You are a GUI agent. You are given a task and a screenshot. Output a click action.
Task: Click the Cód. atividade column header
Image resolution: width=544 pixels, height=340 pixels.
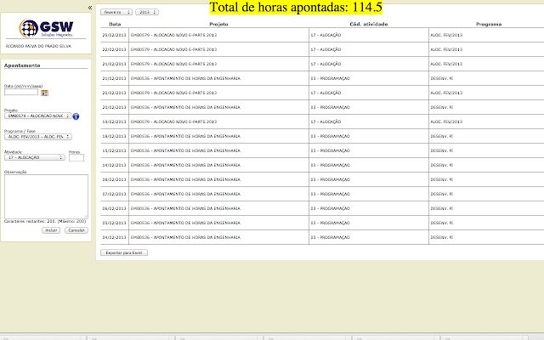(x=369, y=25)
